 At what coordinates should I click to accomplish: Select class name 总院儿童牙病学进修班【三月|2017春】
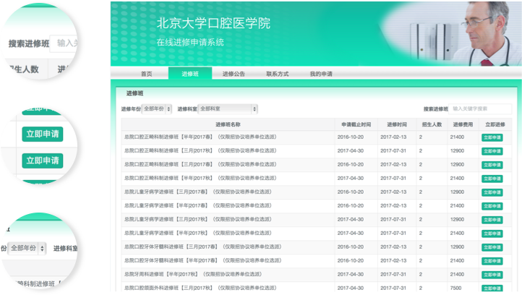[198, 192]
